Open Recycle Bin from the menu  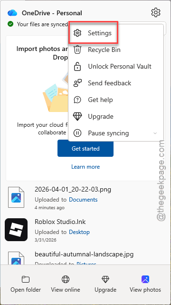116,50
